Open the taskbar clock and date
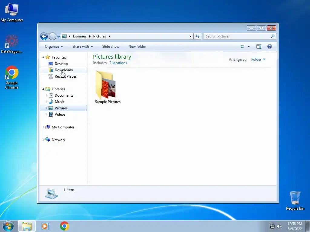310x232 pixels. [295, 226]
